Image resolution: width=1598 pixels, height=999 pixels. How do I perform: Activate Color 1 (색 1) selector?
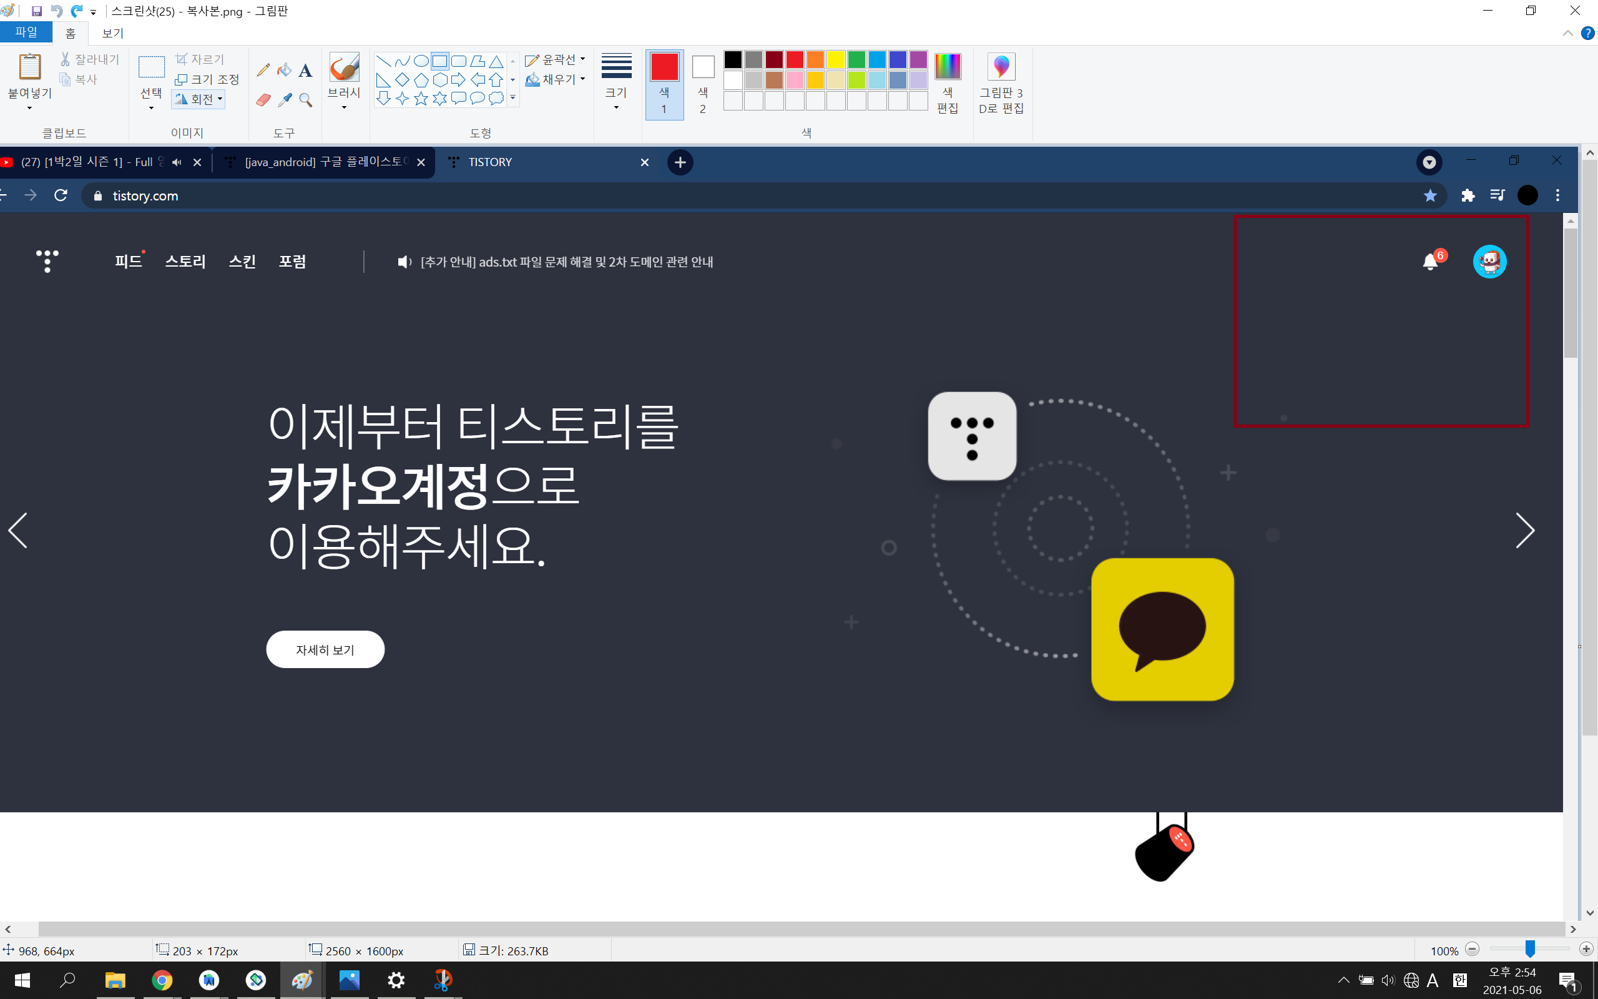(664, 84)
